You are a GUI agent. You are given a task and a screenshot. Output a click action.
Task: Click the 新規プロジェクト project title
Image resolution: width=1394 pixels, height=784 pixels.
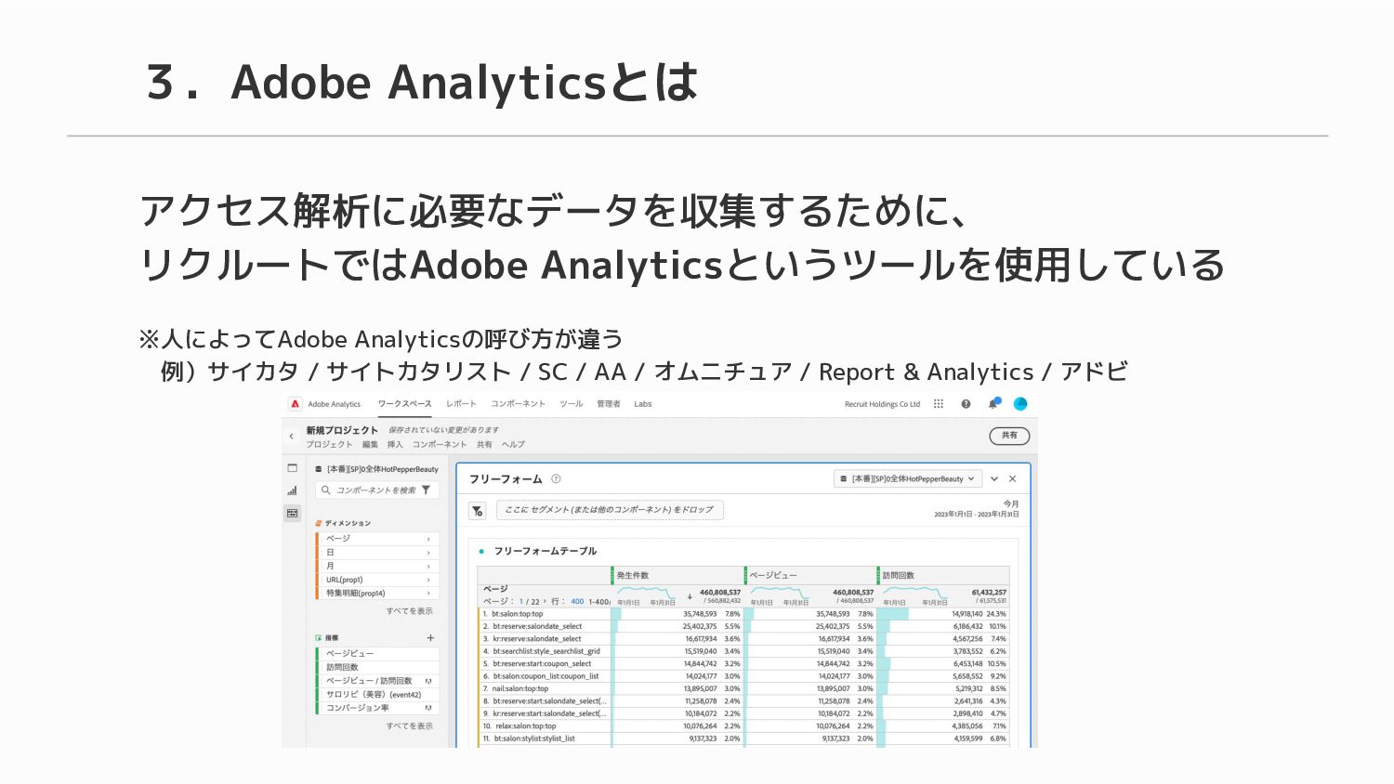click(342, 431)
